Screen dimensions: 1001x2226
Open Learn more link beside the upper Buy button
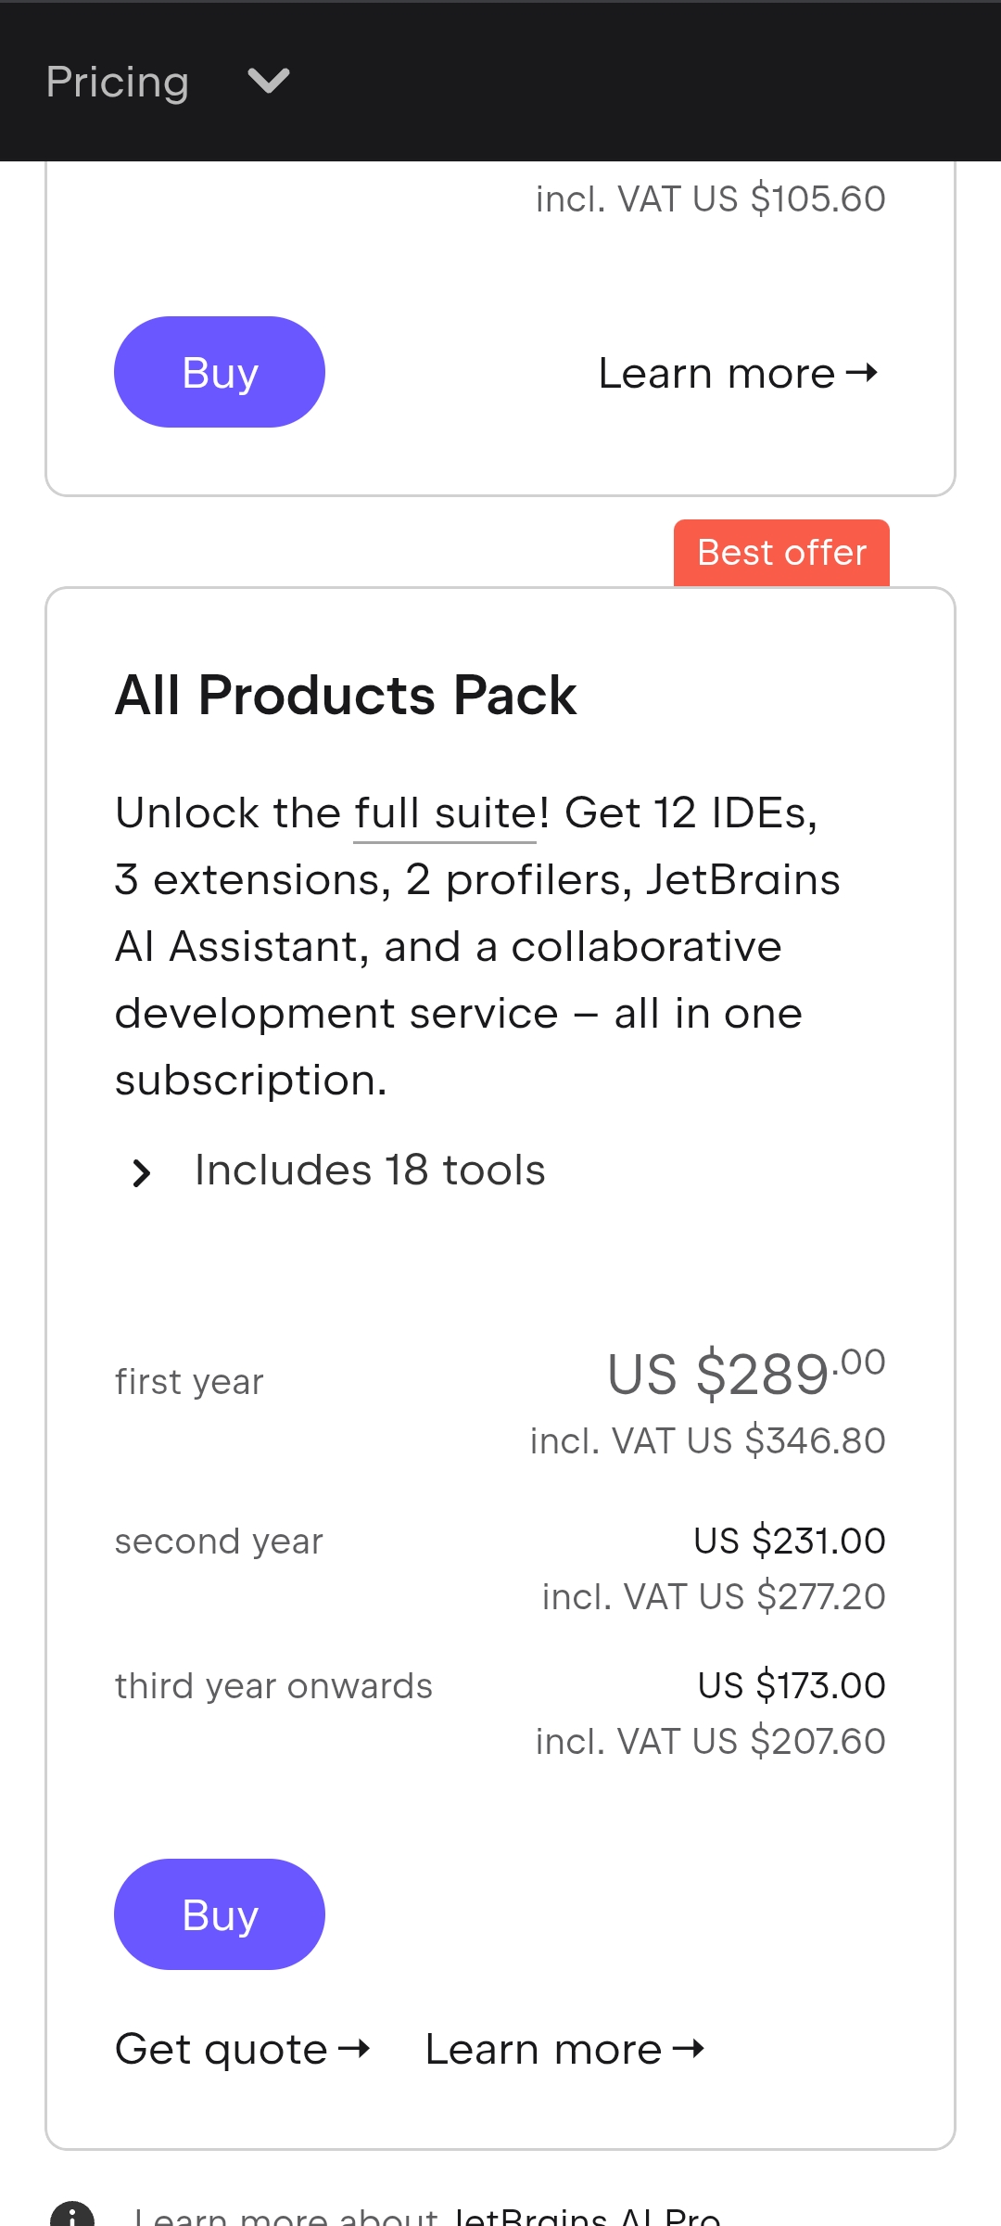pyautogui.click(x=716, y=373)
